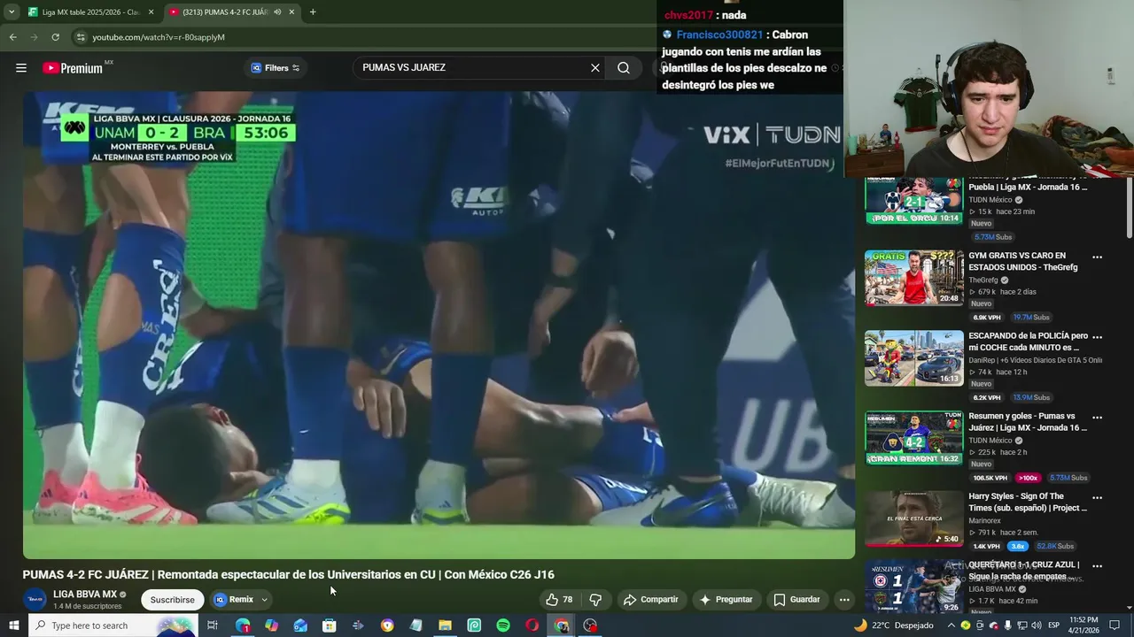
Task: Open the Windows Start menu
Action: pyautogui.click(x=13, y=625)
